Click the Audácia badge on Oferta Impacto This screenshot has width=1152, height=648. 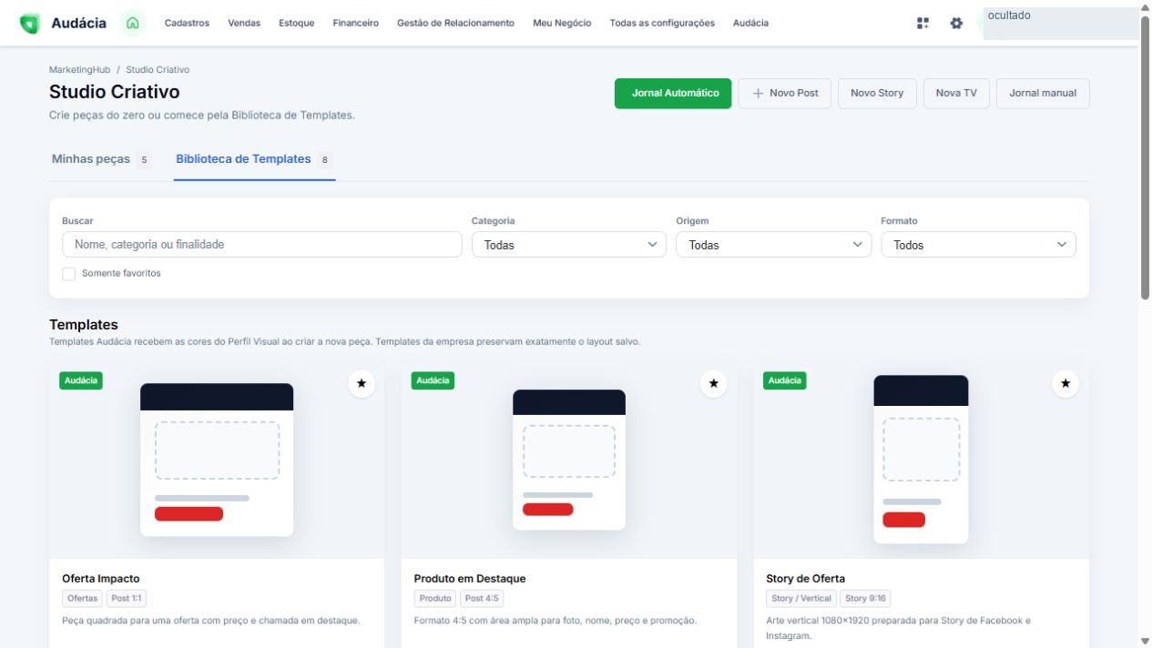pyautogui.click(x=81, y=380)
